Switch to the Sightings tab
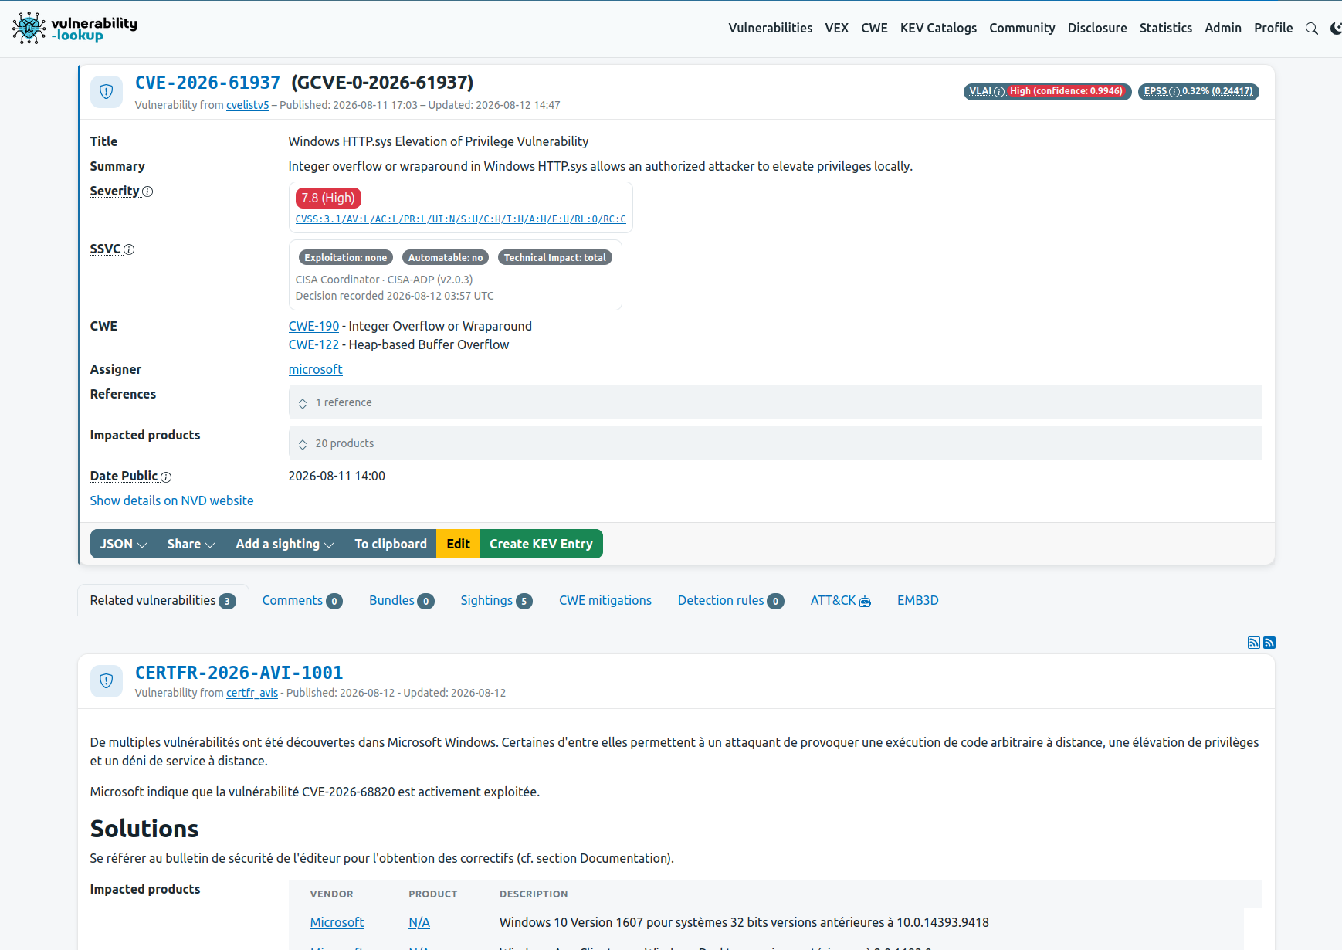Screen dimensions: 1342x950 tap(496, 600)
